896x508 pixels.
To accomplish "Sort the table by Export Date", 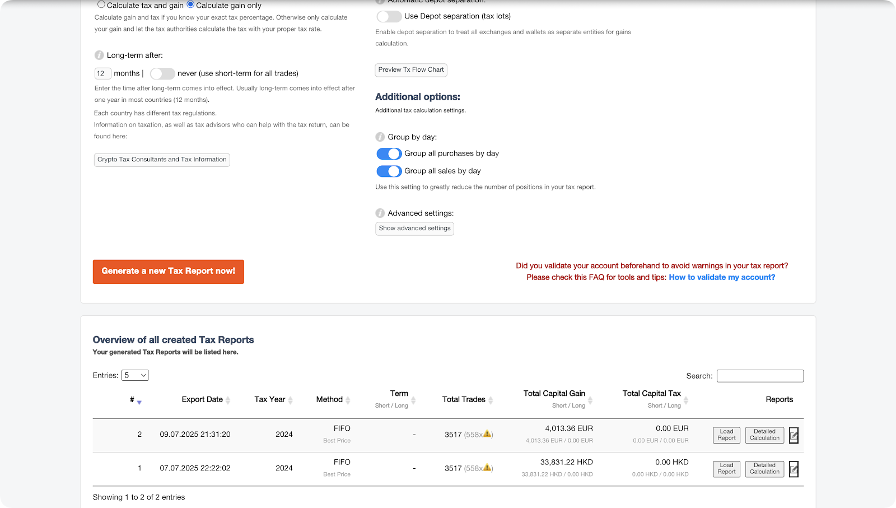I will click(202, 399).
